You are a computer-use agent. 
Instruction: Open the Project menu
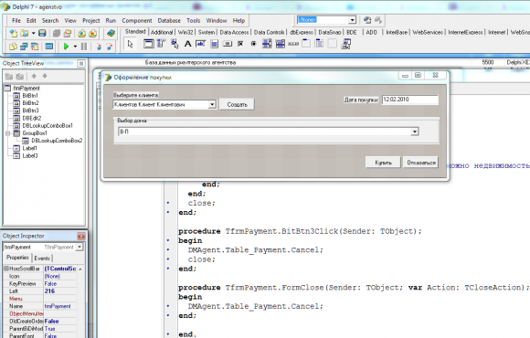(x=91, y=21)
